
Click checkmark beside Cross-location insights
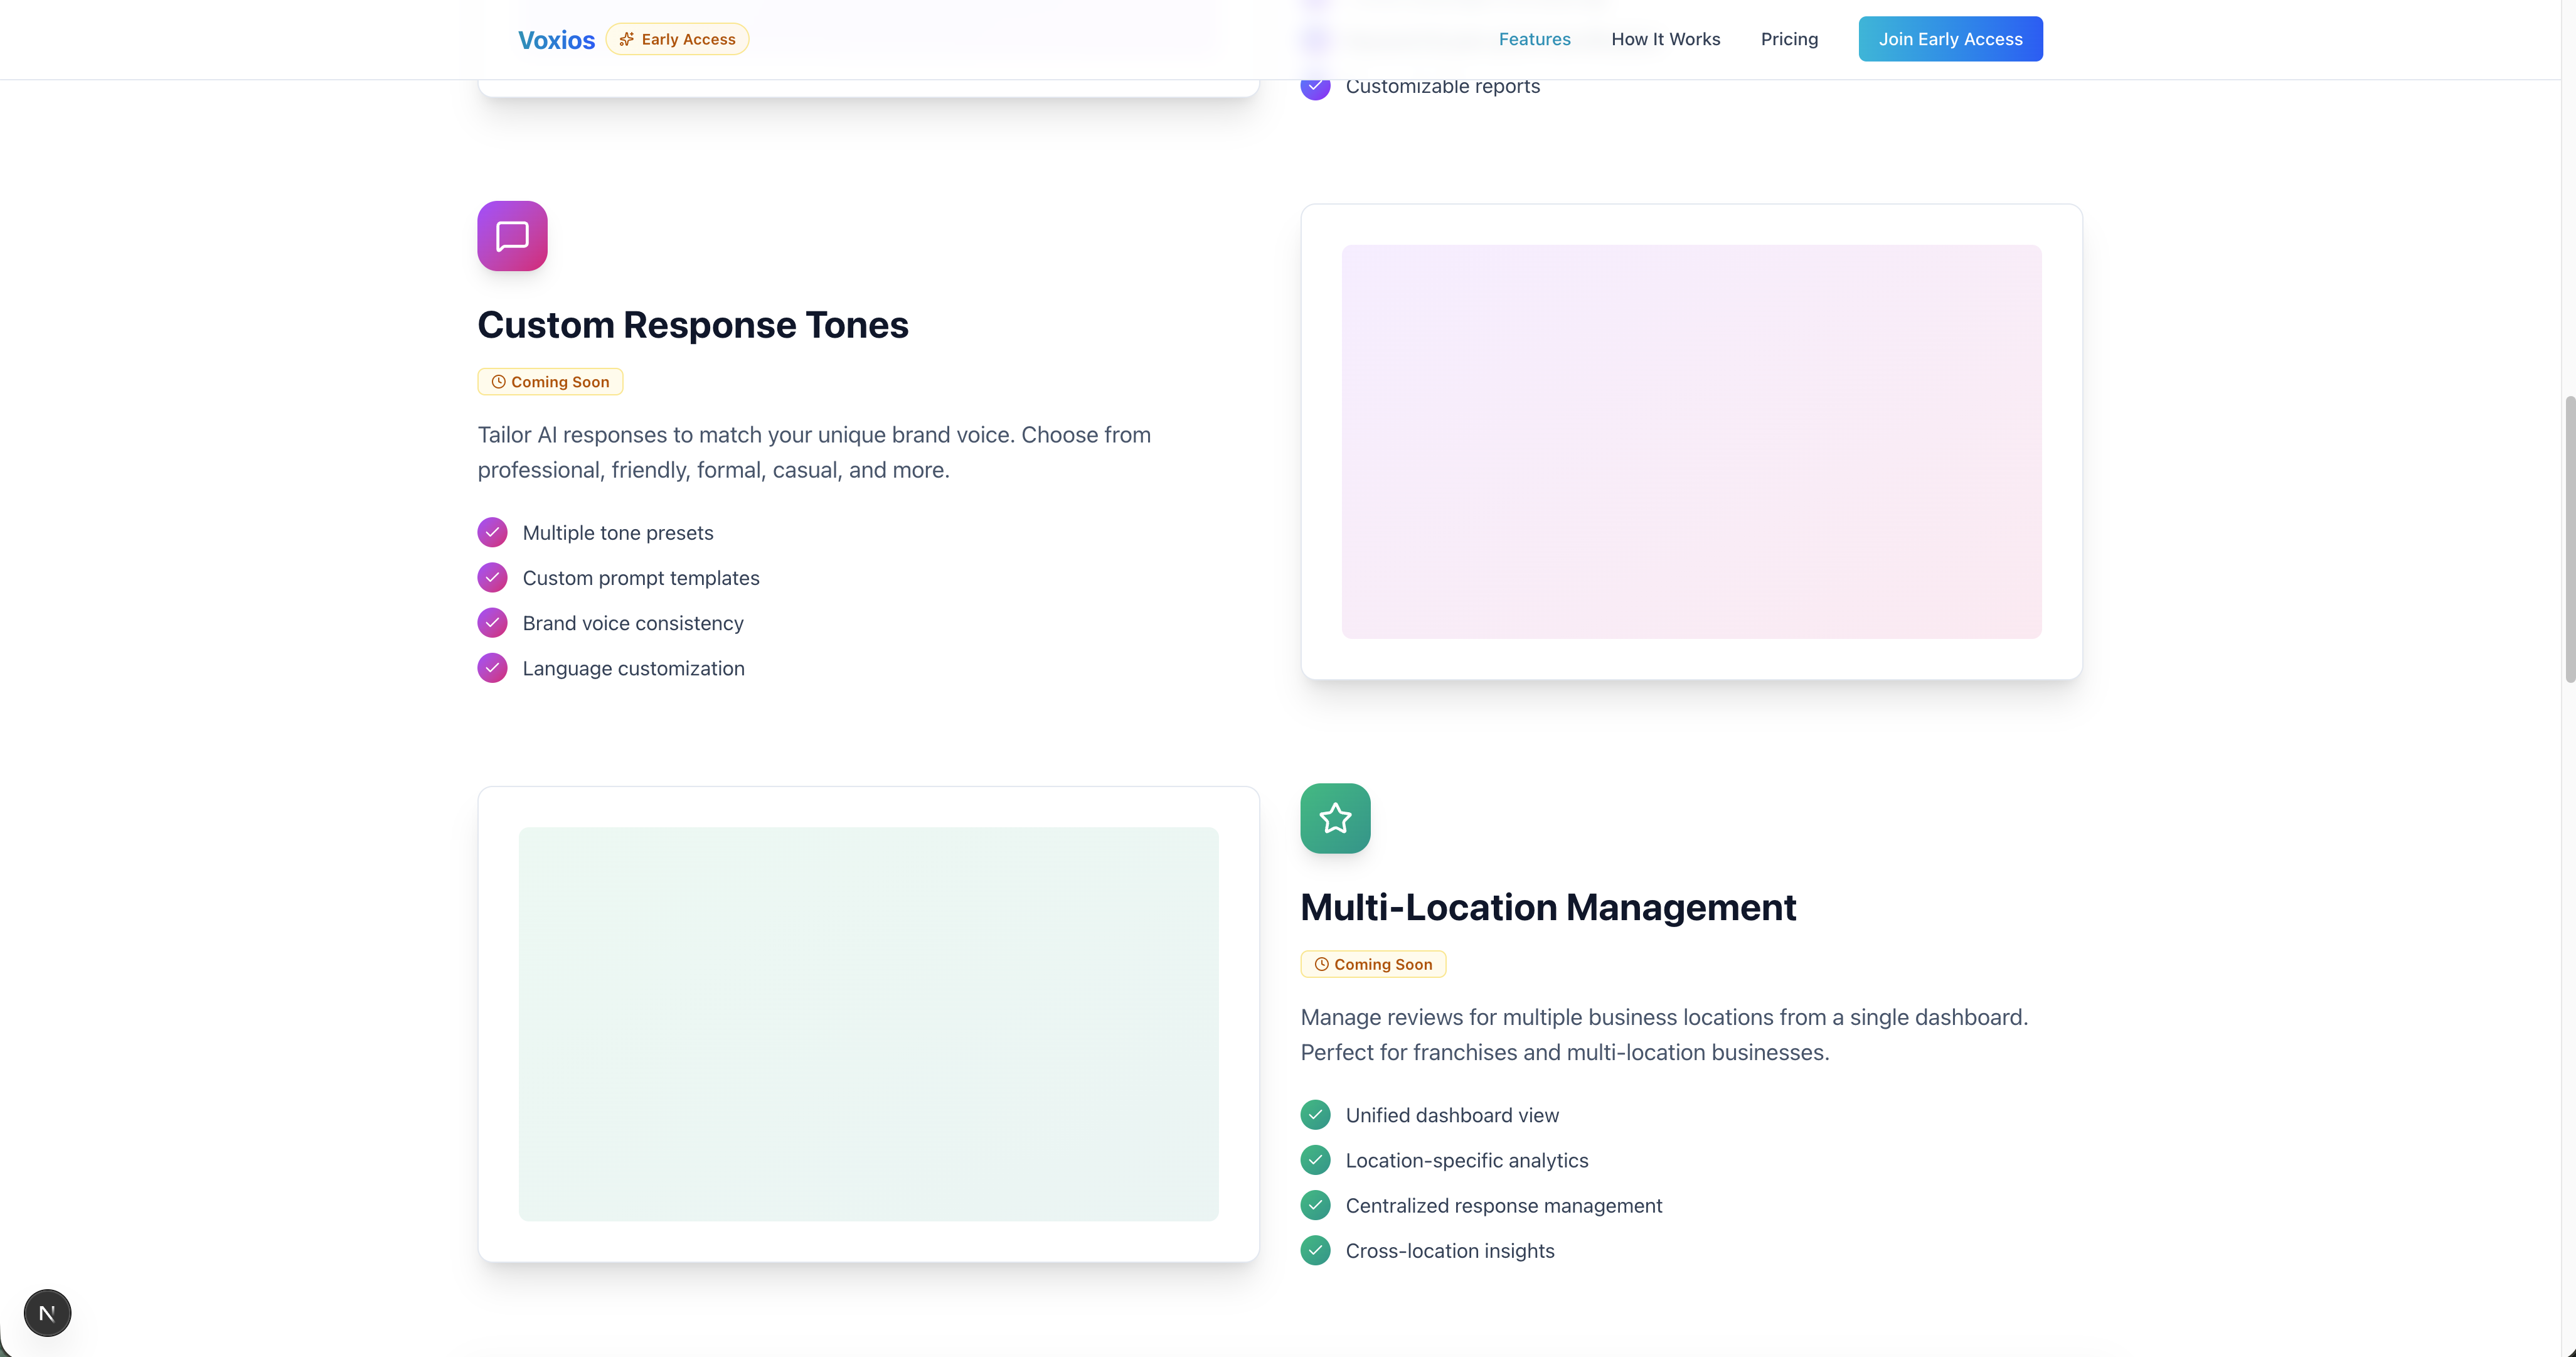[x=1315, y=1250]
